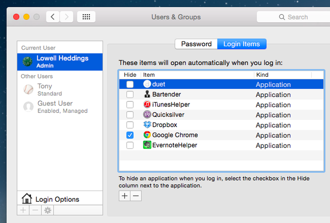Viewport: 330px width, 223px height.
Task: Go back using the toolbar back arrow
Action: [x=52, y=17]
